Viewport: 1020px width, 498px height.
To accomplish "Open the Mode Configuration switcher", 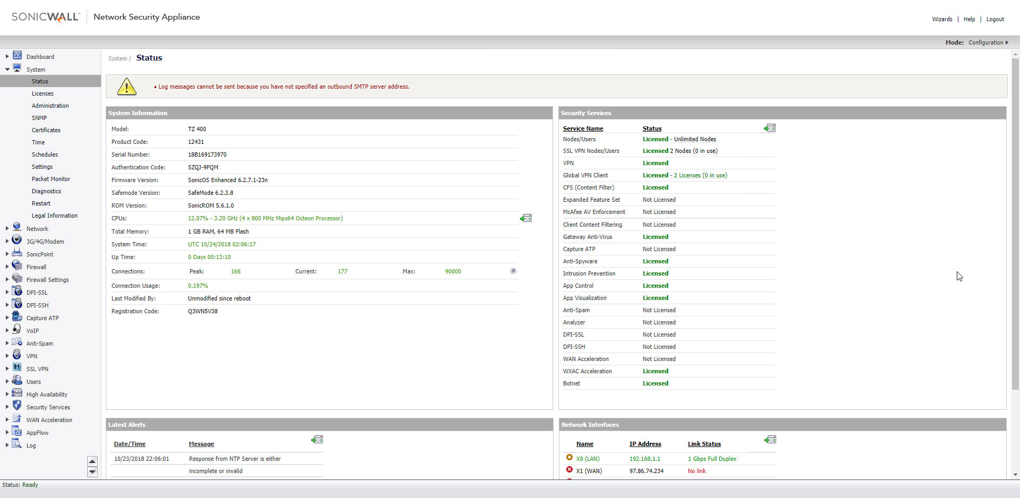I will click(988, 42).
